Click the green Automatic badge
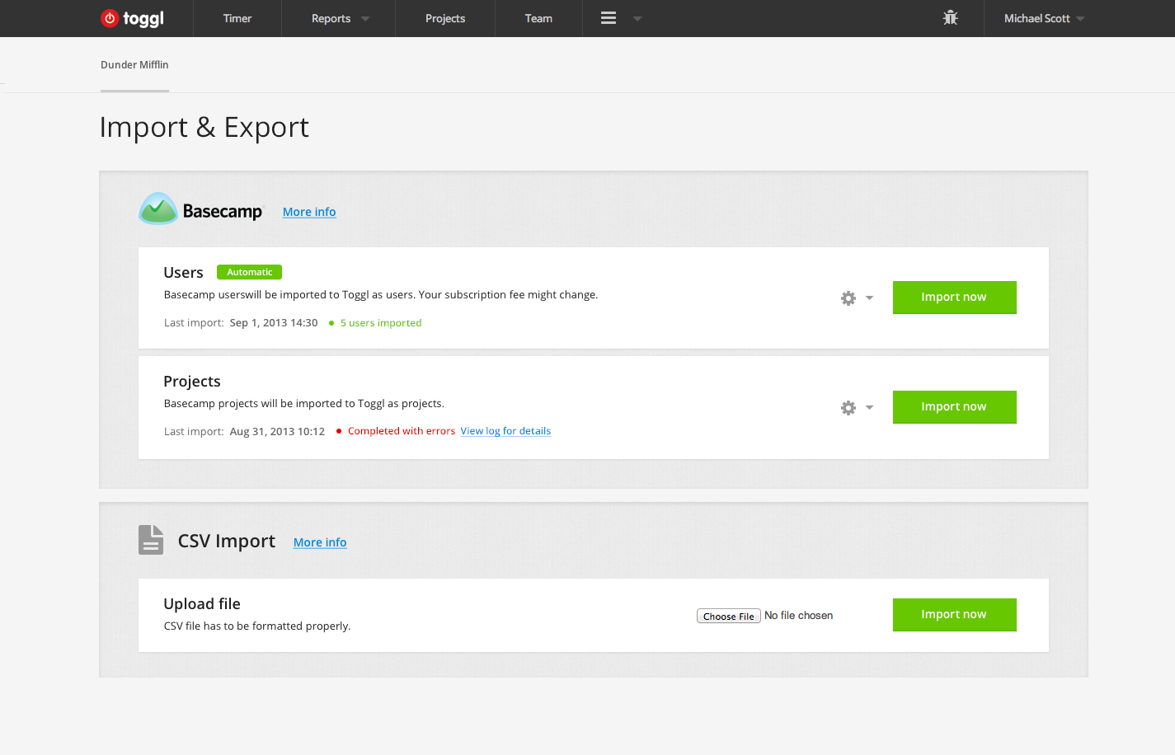The width and height of the screenshot is (1175, 755). tap(249, 272)
